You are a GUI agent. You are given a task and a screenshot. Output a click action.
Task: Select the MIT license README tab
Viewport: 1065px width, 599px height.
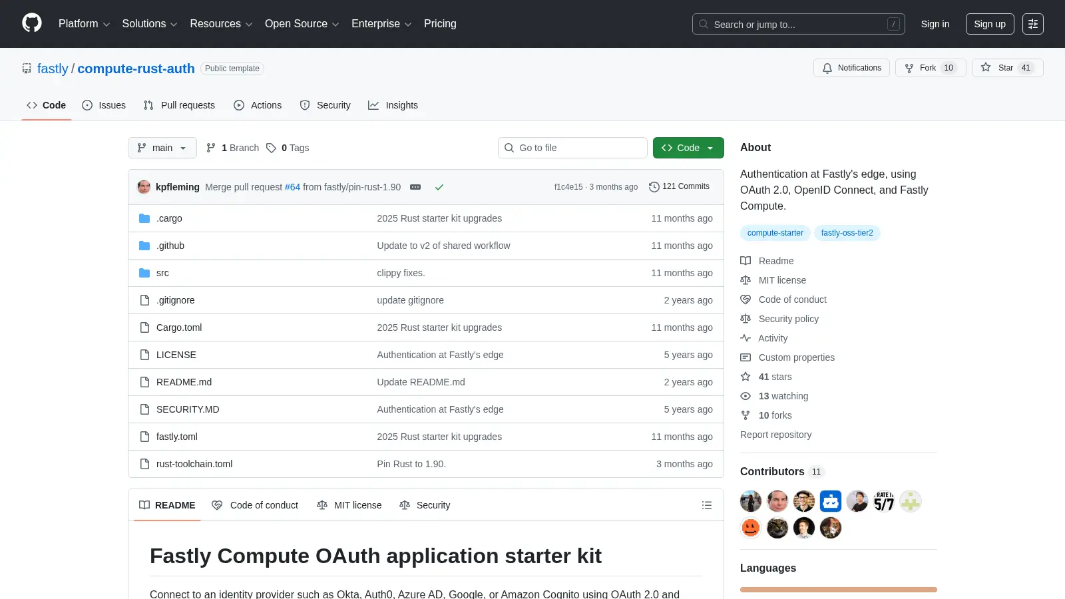[x=349, y=505]
